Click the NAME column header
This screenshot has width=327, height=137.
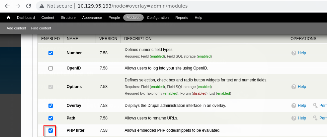pos(72,39)
